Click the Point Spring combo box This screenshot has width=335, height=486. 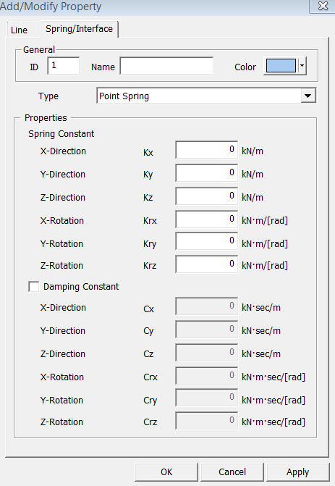point(206,96)
